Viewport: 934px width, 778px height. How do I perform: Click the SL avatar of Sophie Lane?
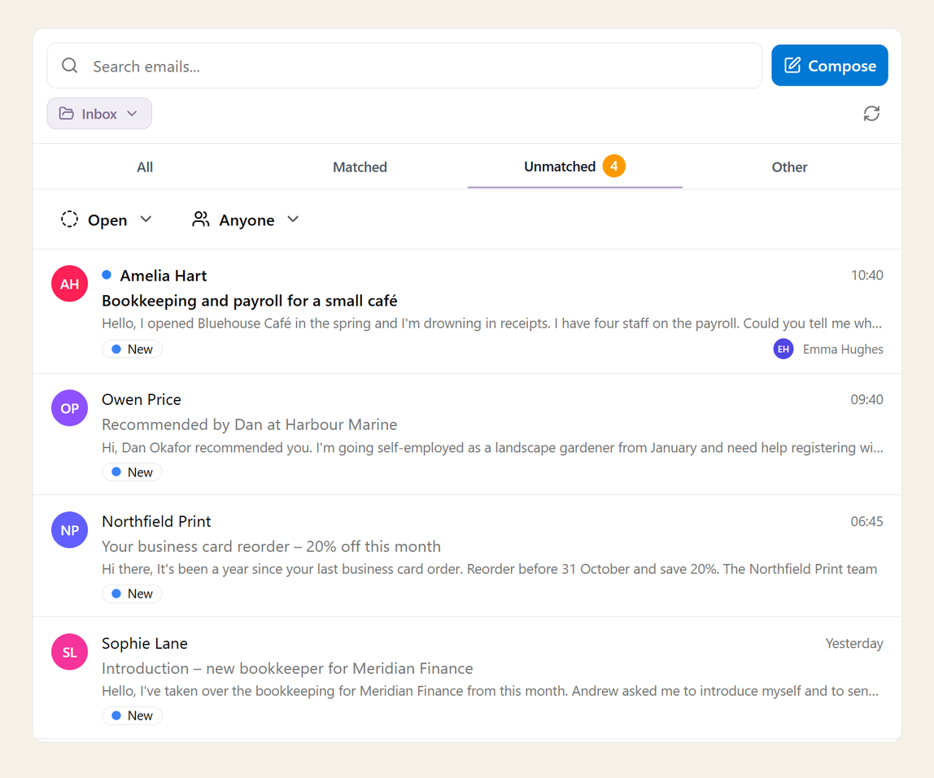click(70, 652)
